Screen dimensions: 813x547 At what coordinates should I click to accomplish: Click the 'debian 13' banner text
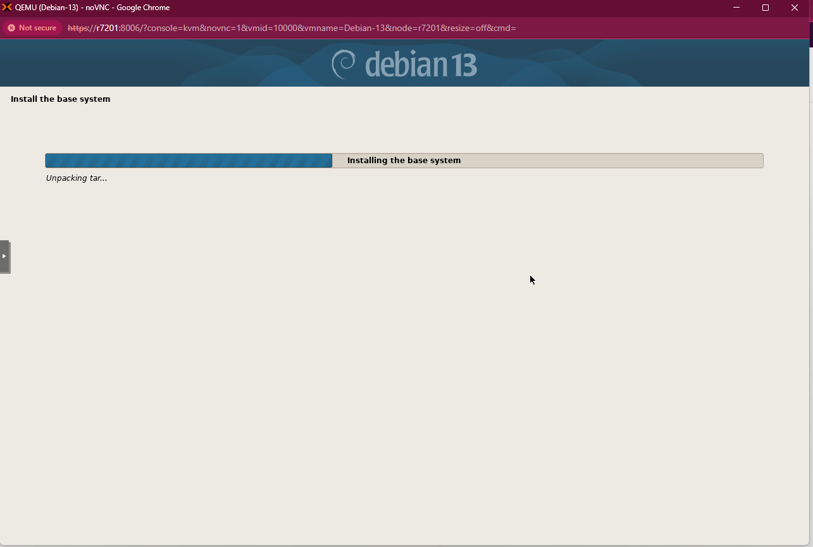421,65
